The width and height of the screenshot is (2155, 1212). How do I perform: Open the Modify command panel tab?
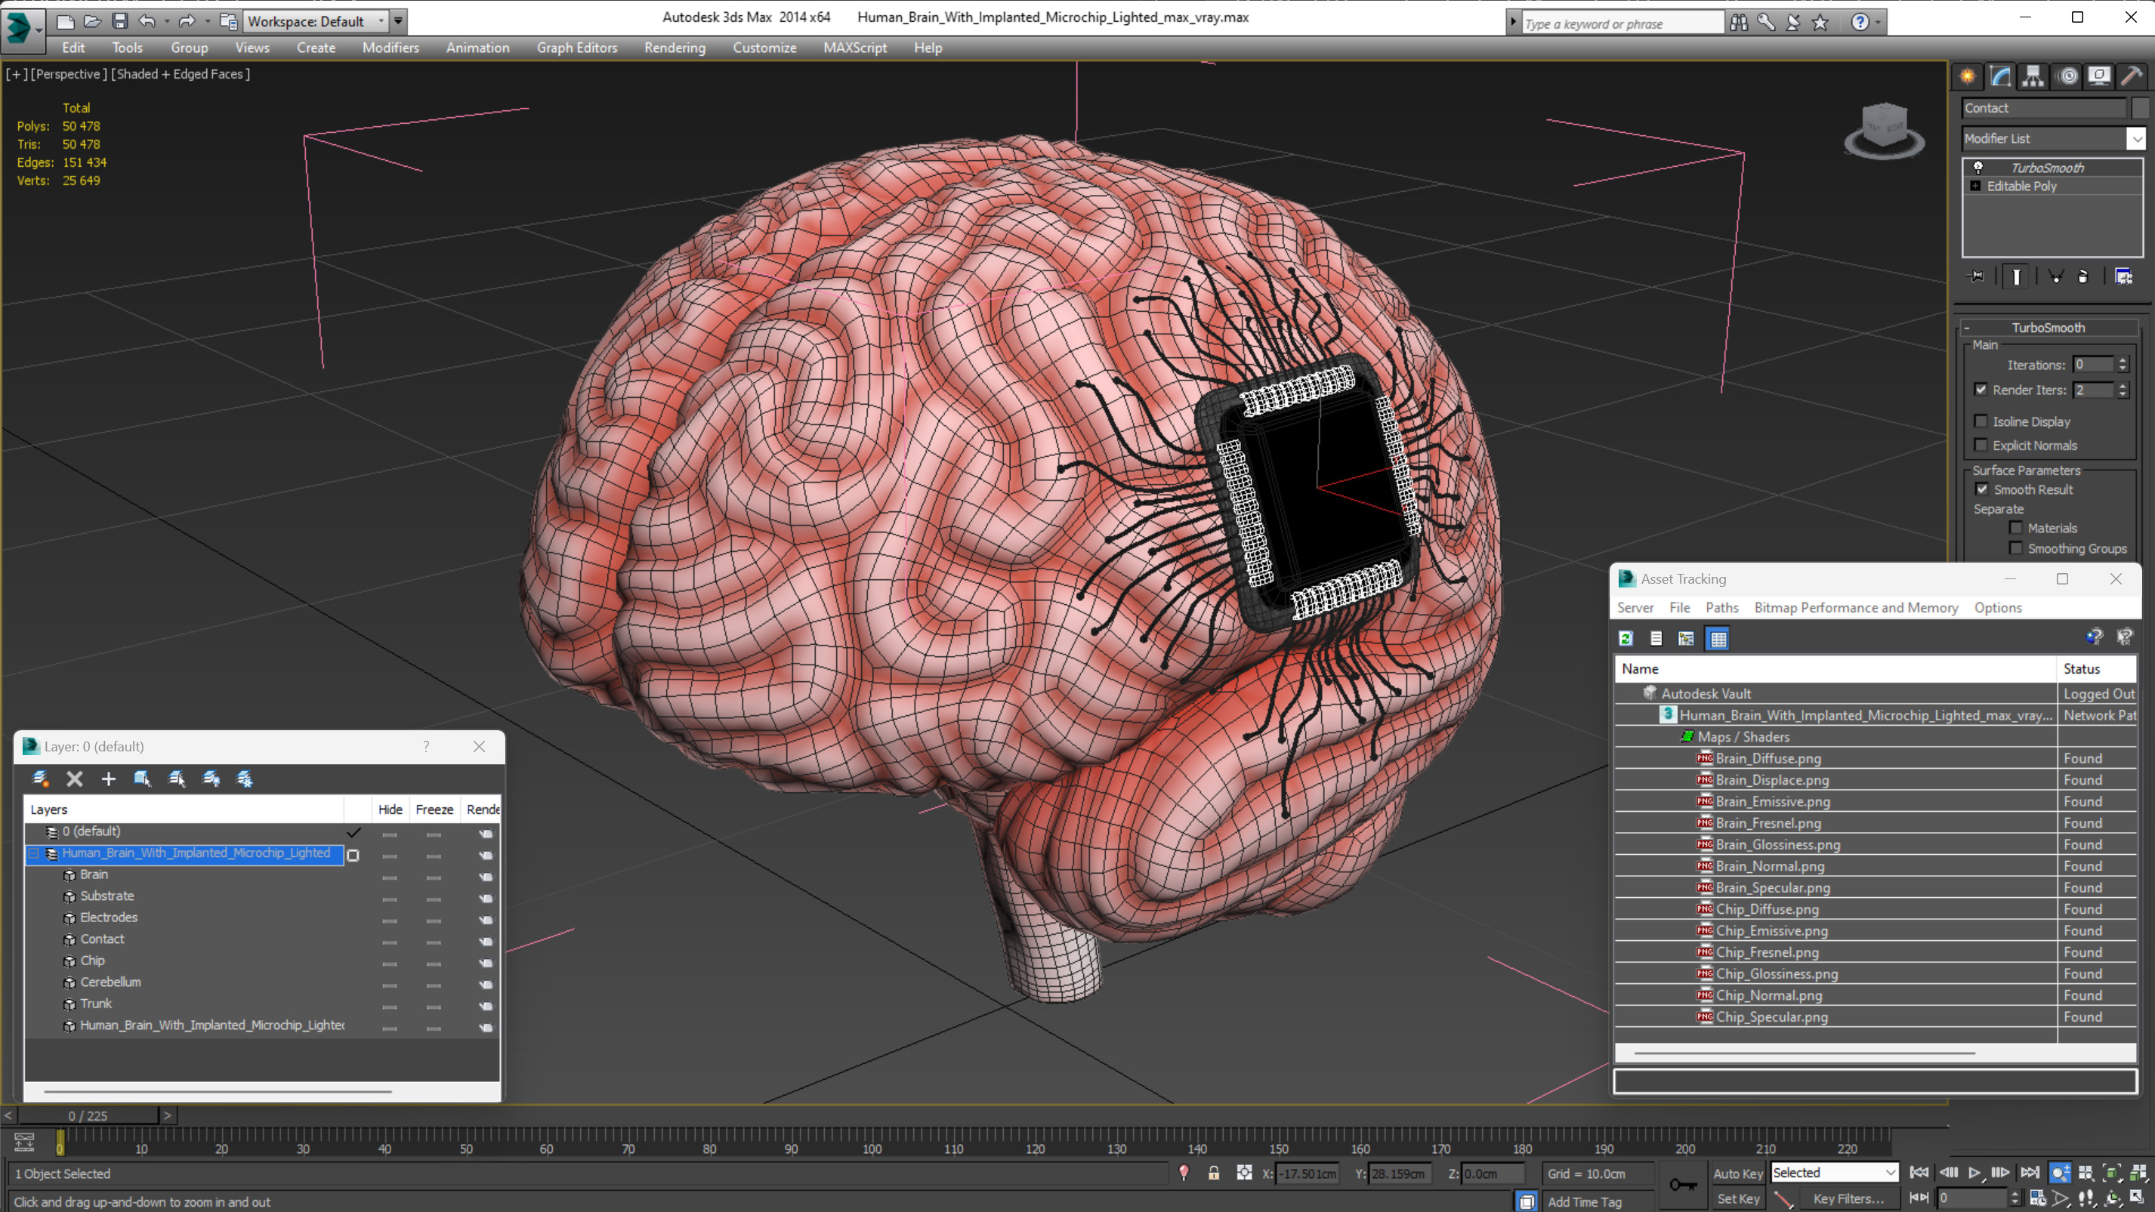[2000, 77]
